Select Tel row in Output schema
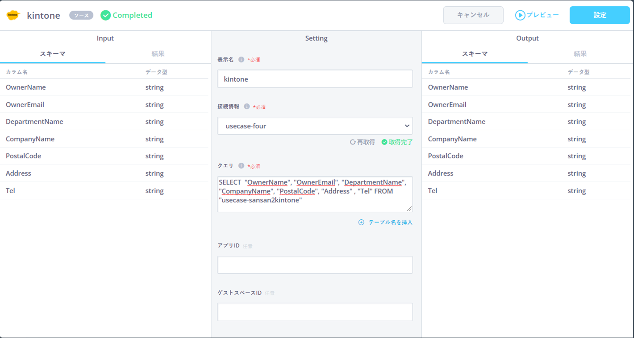The width and height of the screenshot is (634, 338). pos(526,191)
